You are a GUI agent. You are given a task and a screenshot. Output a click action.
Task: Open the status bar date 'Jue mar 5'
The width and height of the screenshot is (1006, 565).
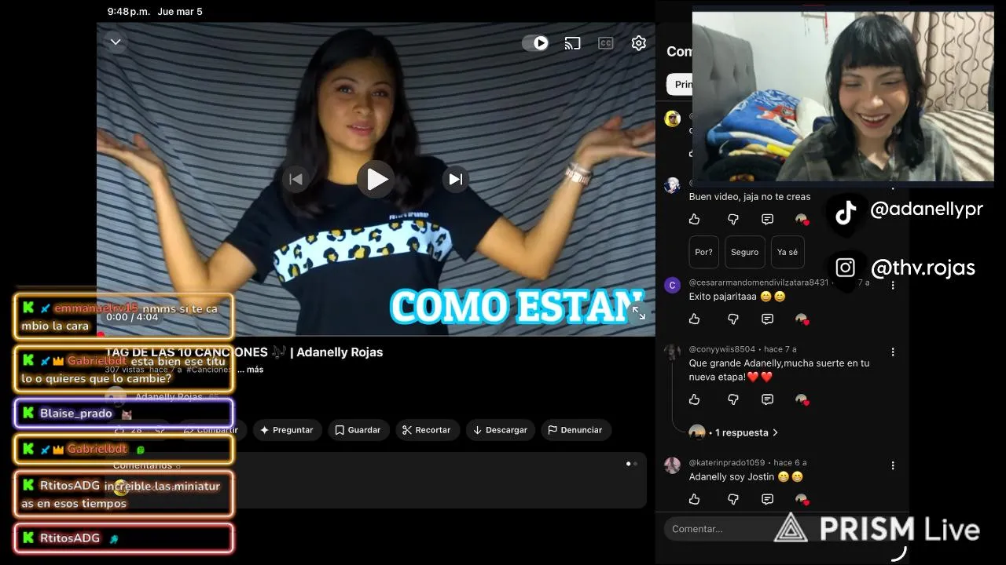(x=180, y=12)
